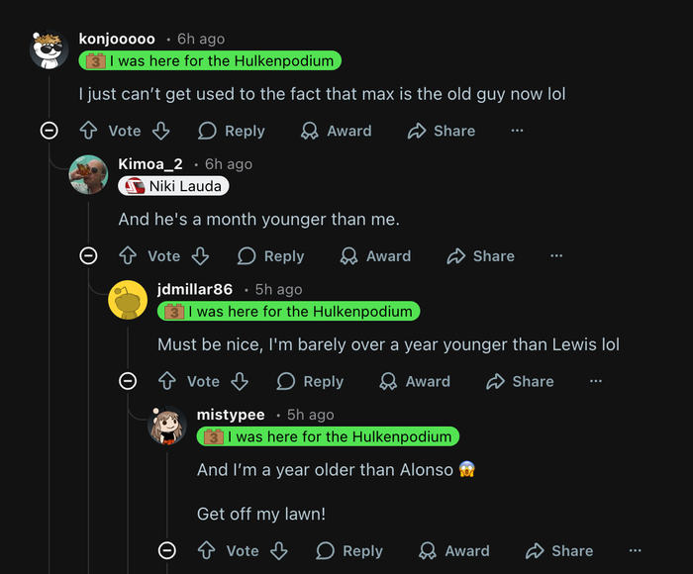This screenshot has height=574, width=693.
Task: Give an Award to konjooooo's comment
Action: click(336, 131)
